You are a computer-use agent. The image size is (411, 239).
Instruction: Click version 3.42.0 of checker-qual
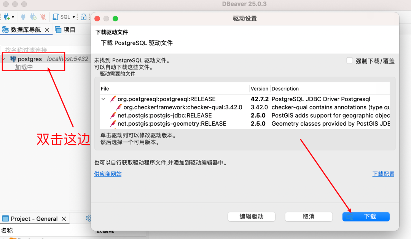point(259,107)
